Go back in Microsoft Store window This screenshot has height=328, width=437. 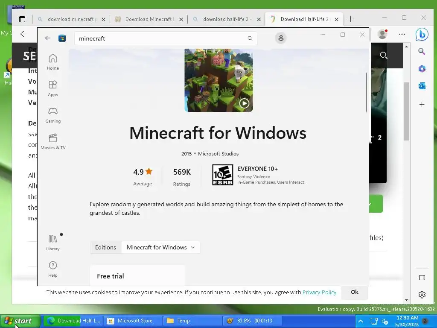[x=48, y=38]
